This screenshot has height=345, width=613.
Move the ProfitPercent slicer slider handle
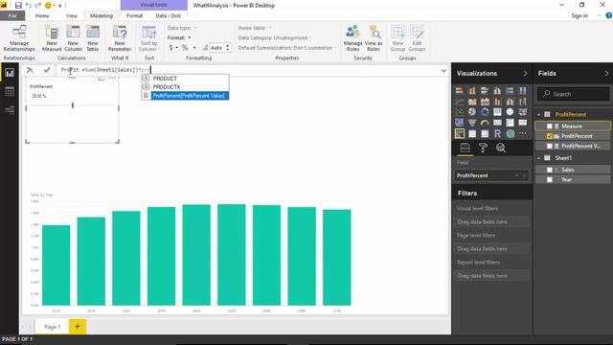tap(73, 105)
